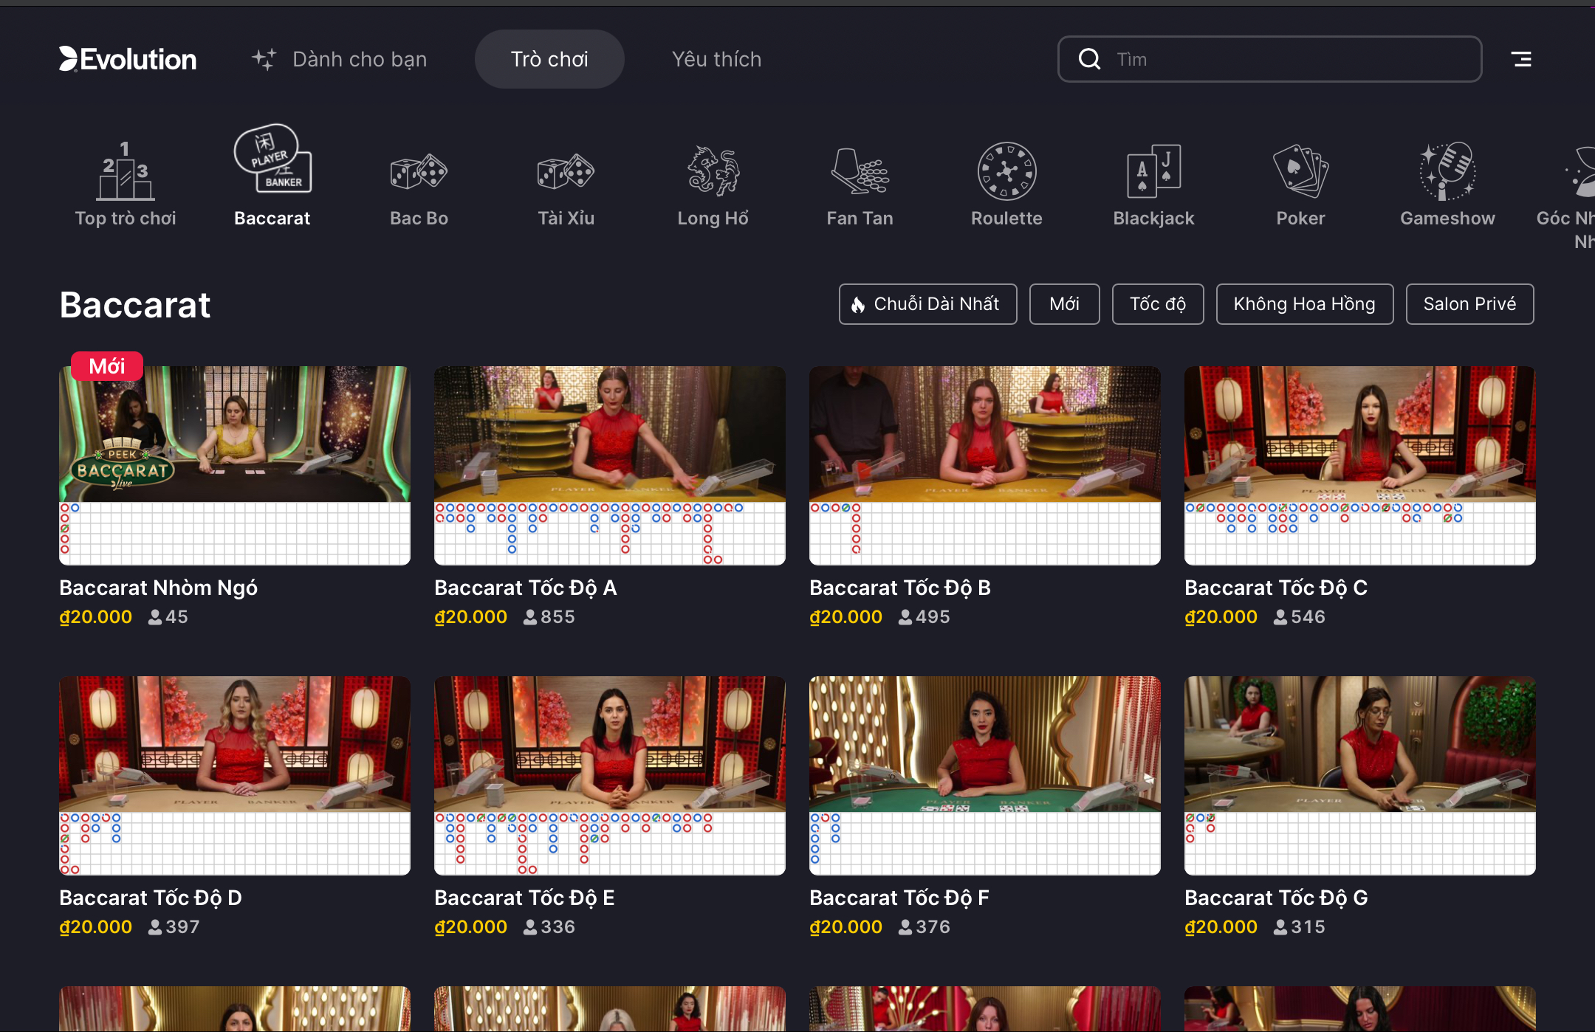The width and height of the screenshot is (1595, 1032).
Task: Click the Evolution logo
Action: (x=128, y=59)
